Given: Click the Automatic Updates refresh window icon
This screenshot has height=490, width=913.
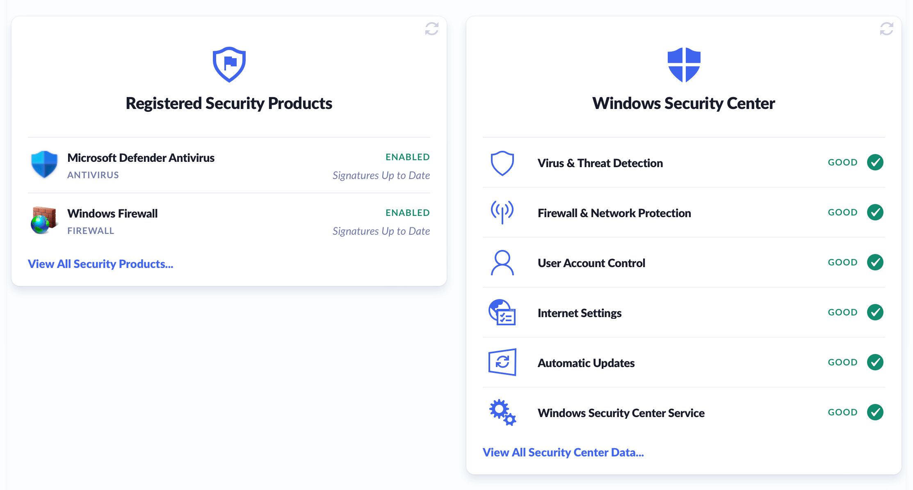Looking at the screenshot, I should (x=502, y=362).
